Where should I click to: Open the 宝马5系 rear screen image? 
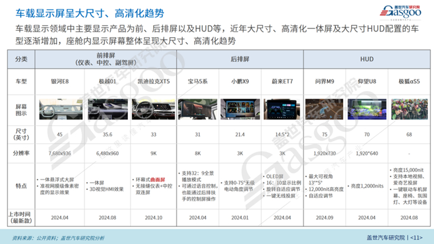coord(198,109)
